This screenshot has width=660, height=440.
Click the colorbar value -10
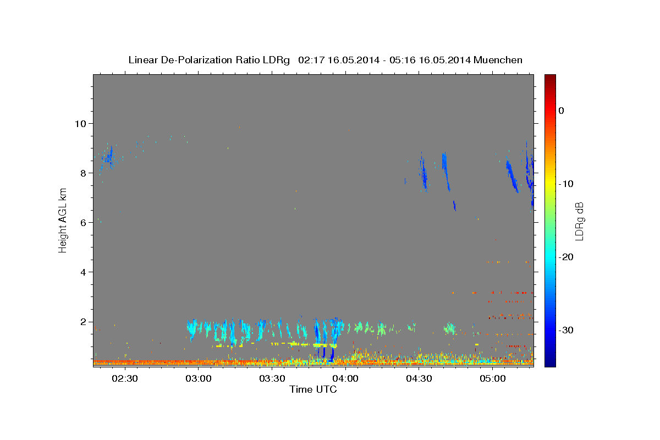pos(566,184)
